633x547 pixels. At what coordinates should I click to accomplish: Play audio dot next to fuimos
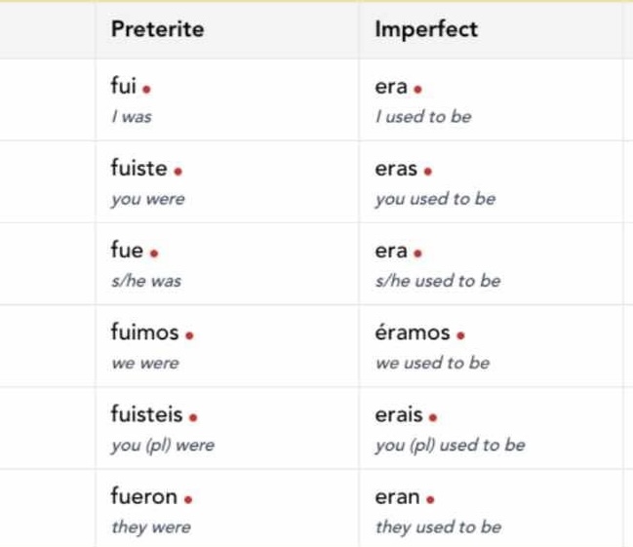click(189, 335)
